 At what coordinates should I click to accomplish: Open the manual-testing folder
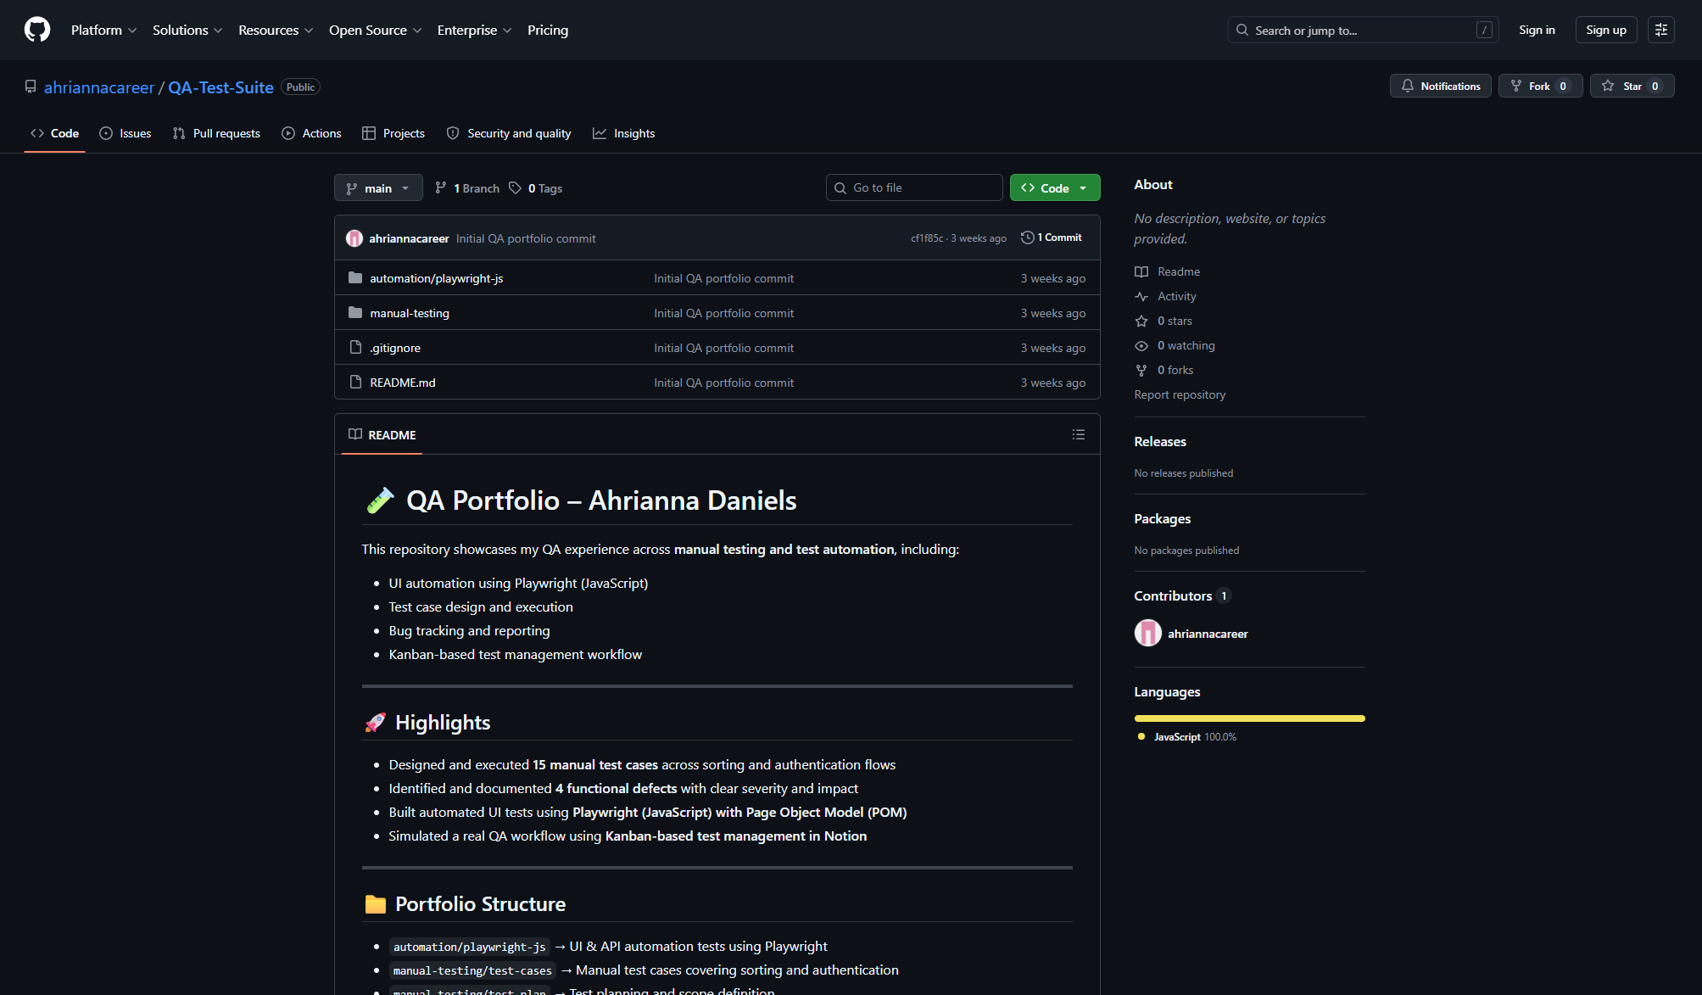410,313
